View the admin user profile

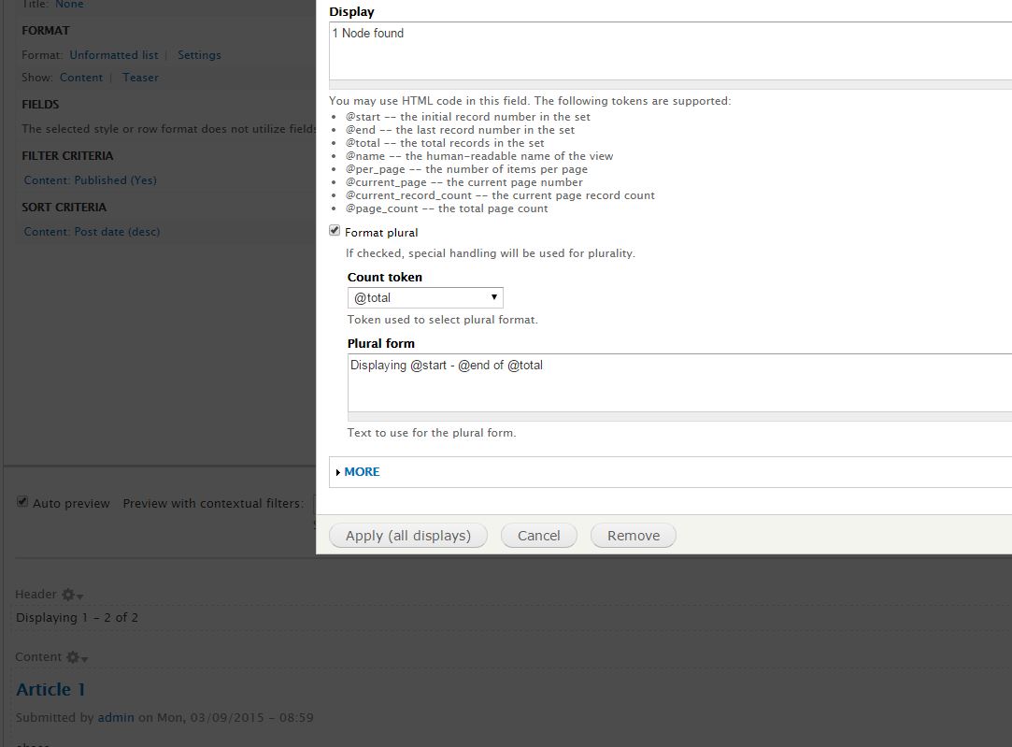(116, 717)
